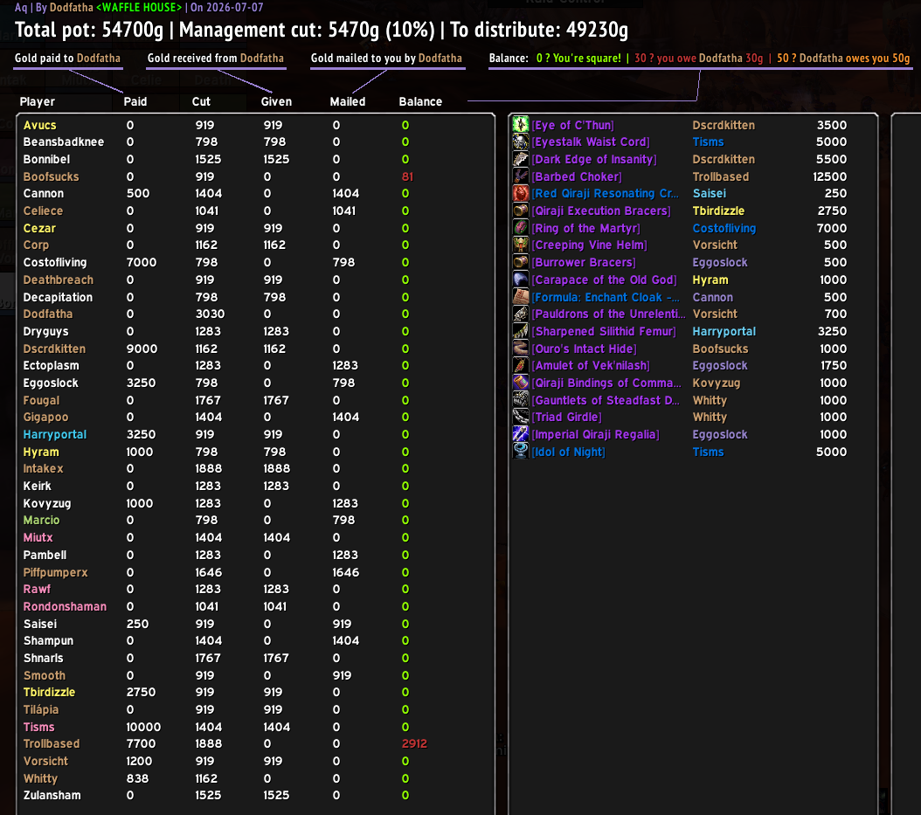Open the [Sharpened Silithid Femur] item link

pyautogui.click(x=604, y=331)
